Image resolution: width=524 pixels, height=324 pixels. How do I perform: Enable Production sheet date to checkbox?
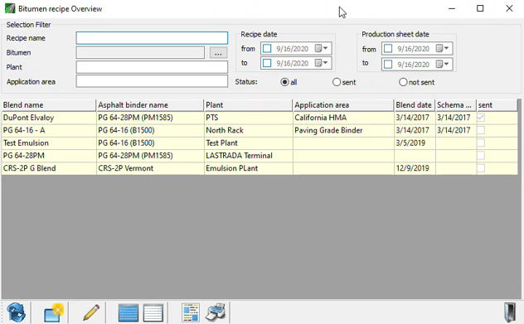[x=388, y=64]
